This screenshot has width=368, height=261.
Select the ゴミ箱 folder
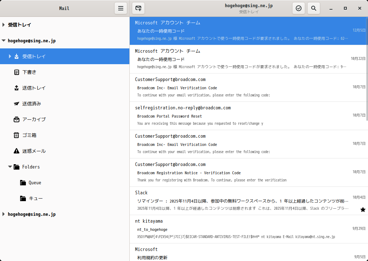click(x=65, y=135)
